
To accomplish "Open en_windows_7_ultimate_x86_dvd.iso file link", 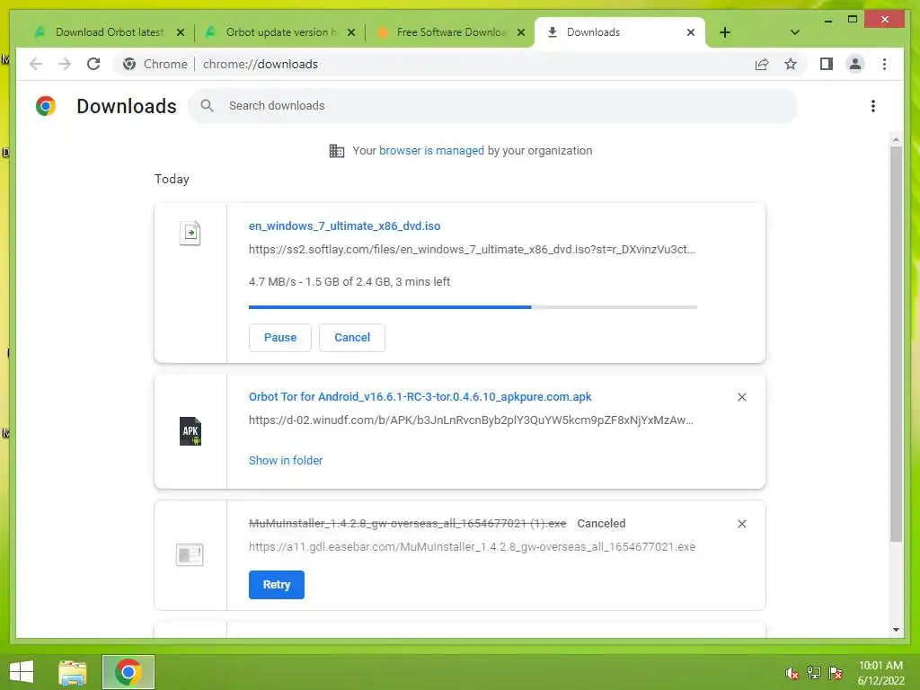I will point(344,226).
